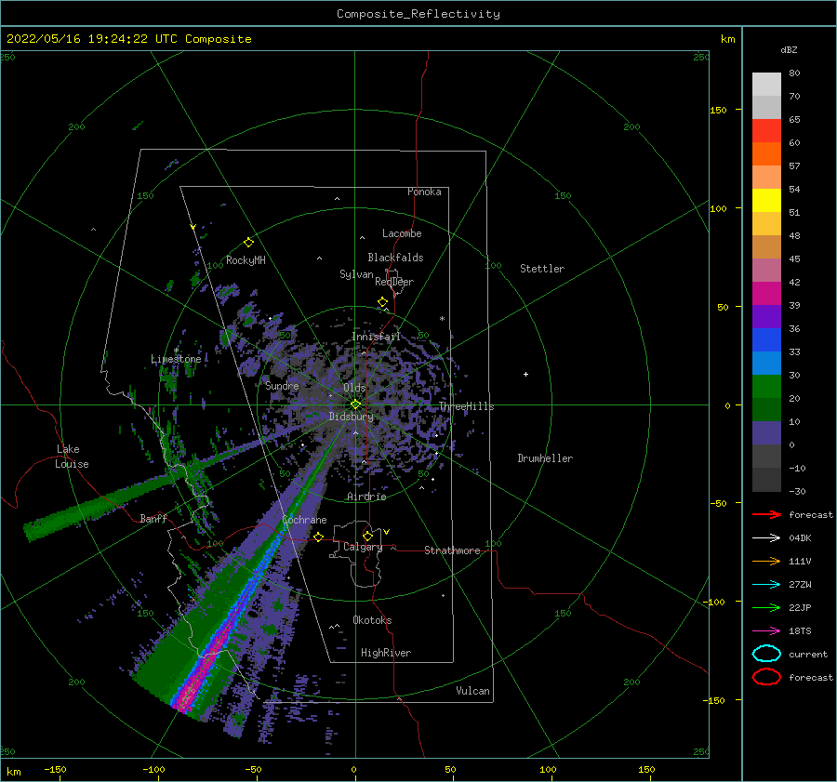
Task: Click the 22JP legend label
Action: 800,607
